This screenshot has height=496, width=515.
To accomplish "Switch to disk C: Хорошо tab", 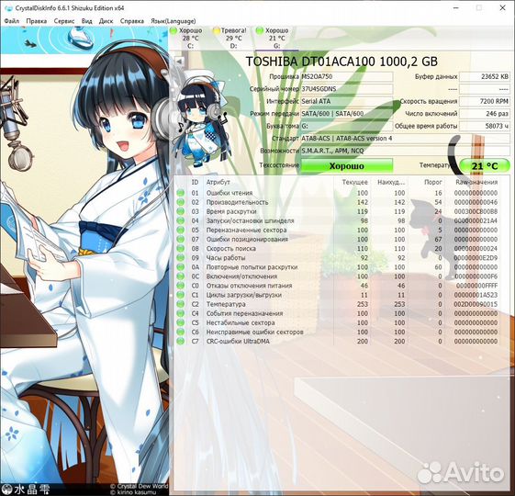I will pos(186,39).
